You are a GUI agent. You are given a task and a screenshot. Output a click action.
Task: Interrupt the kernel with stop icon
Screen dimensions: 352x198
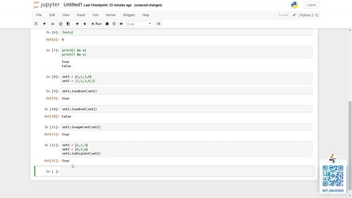(x=107, y=24)
